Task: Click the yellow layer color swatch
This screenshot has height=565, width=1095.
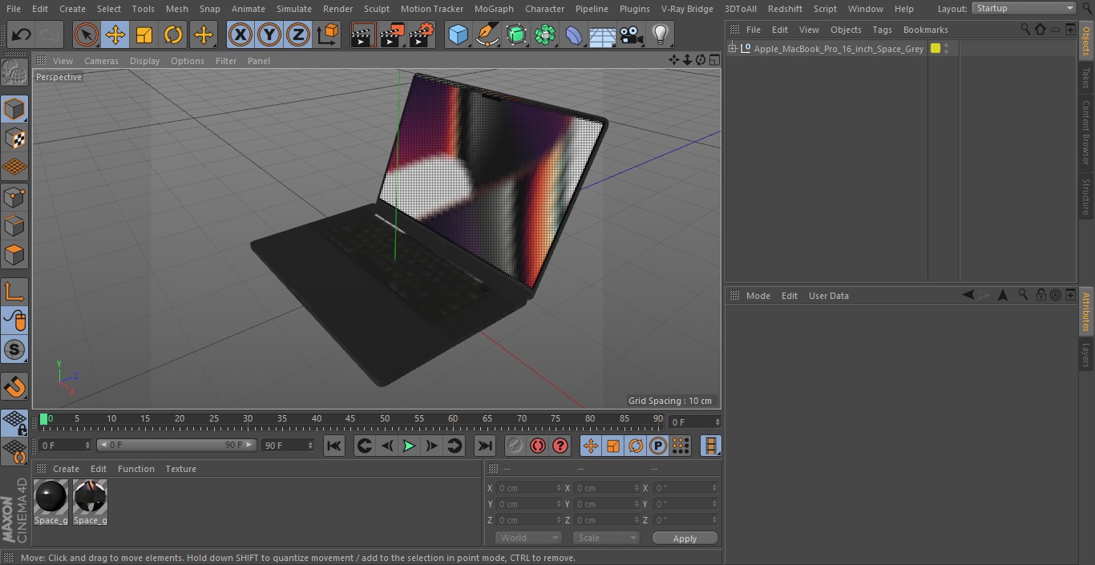Action: (x=935, y=49)
